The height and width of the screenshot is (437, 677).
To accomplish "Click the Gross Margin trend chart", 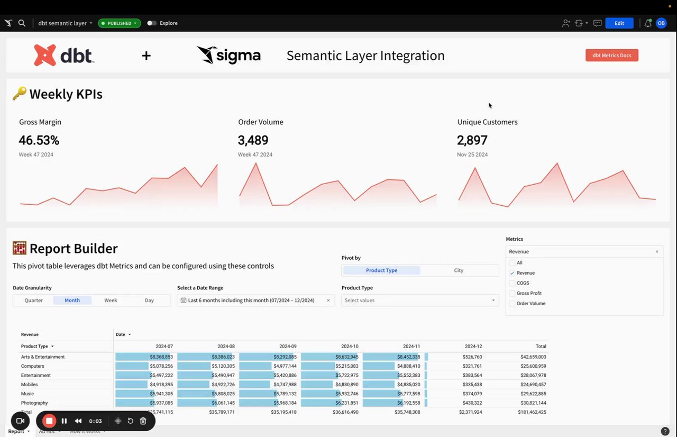I will pyautogui.click(x=119, y=185).
